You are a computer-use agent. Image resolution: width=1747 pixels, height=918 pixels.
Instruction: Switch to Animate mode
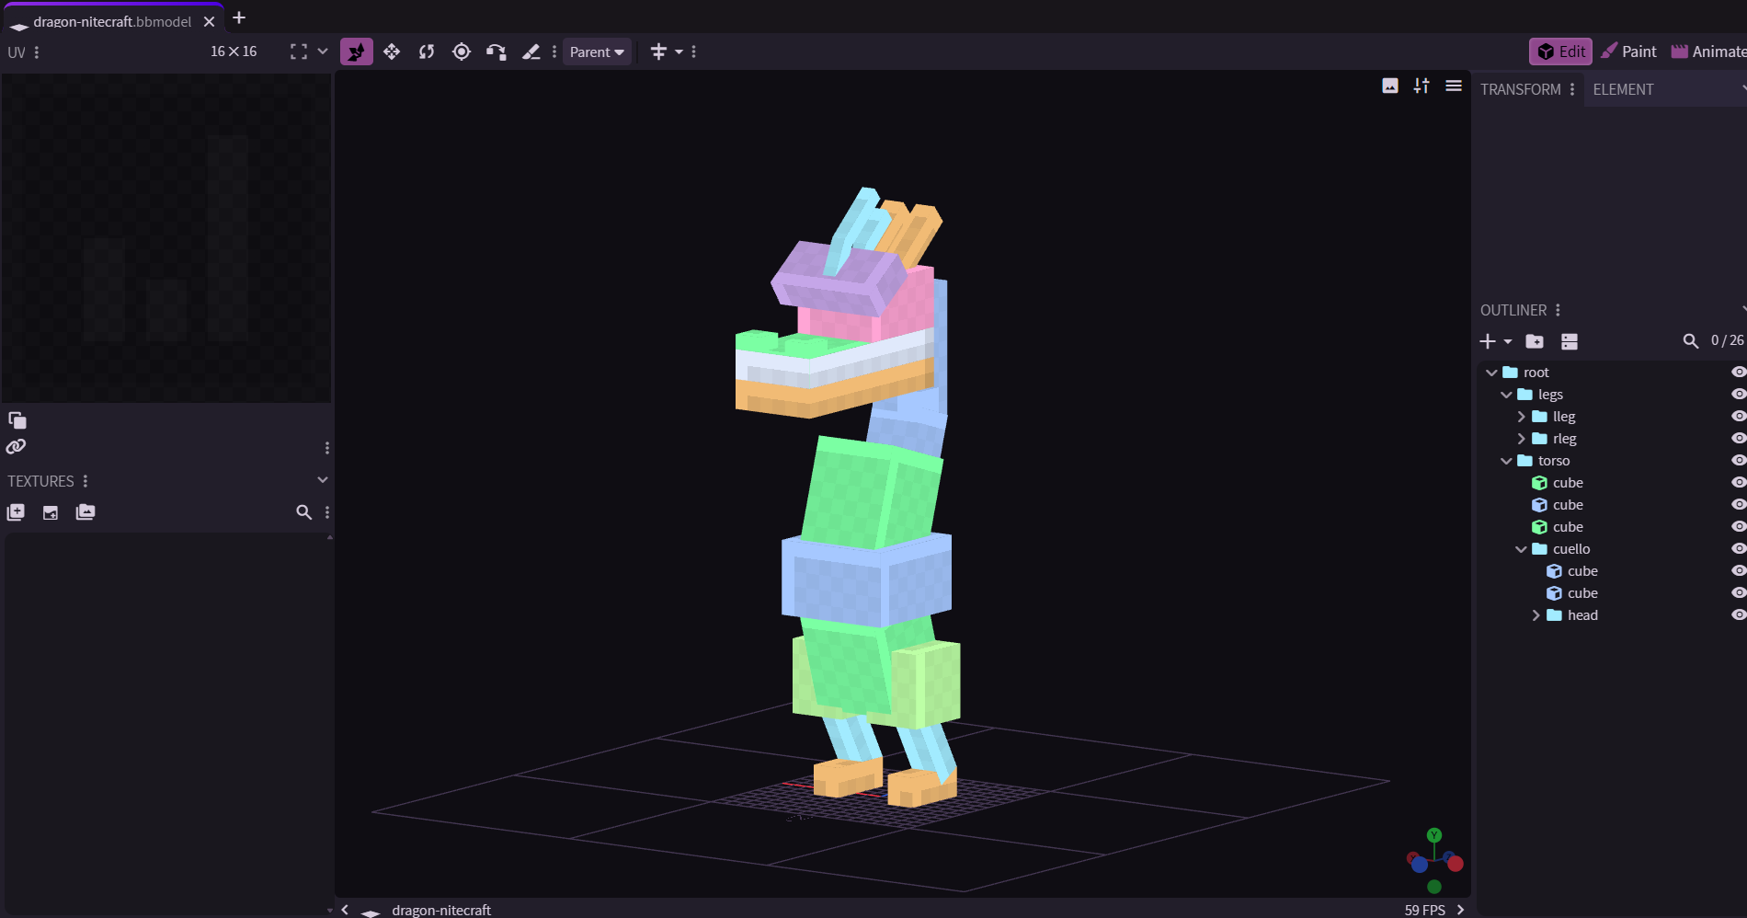tap(1708, 52)
